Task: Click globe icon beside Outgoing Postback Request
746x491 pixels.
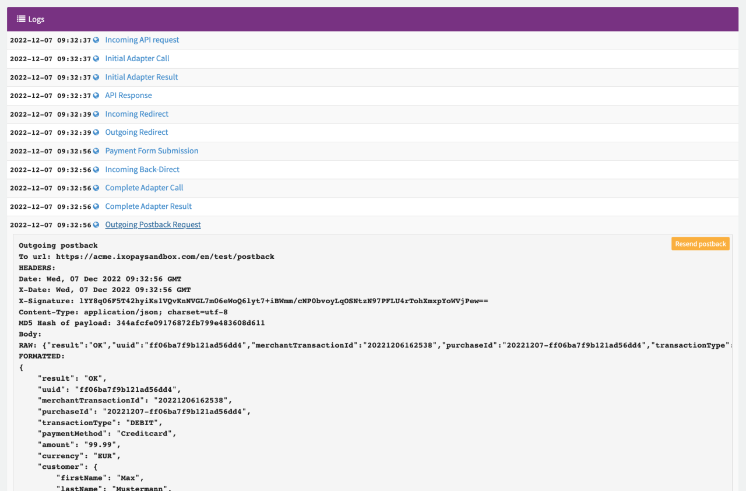Action: point(96,225)
